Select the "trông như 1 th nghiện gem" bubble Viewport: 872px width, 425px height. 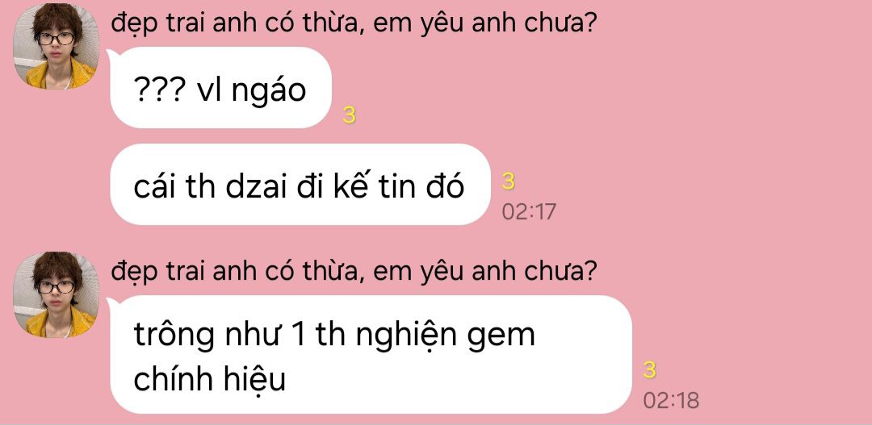pyautogui.click(x=371, y=355)
